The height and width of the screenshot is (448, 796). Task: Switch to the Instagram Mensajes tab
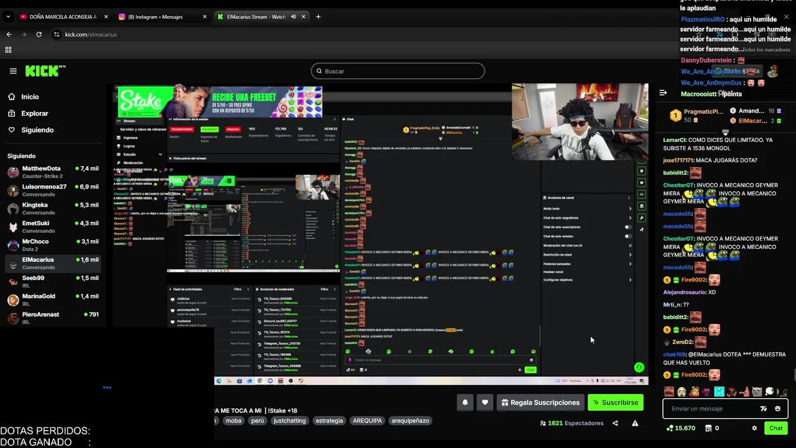pos(162,17)
